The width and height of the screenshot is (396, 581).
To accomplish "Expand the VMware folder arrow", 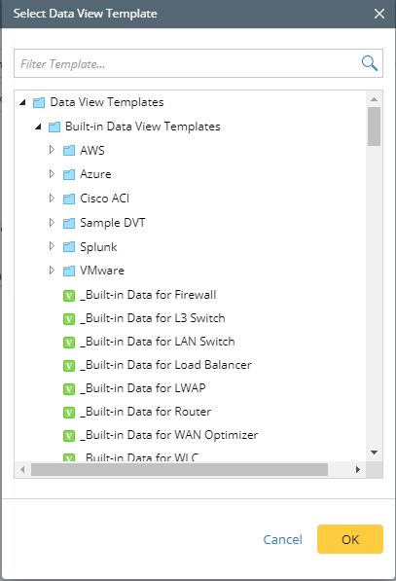I will click(52, 271).
